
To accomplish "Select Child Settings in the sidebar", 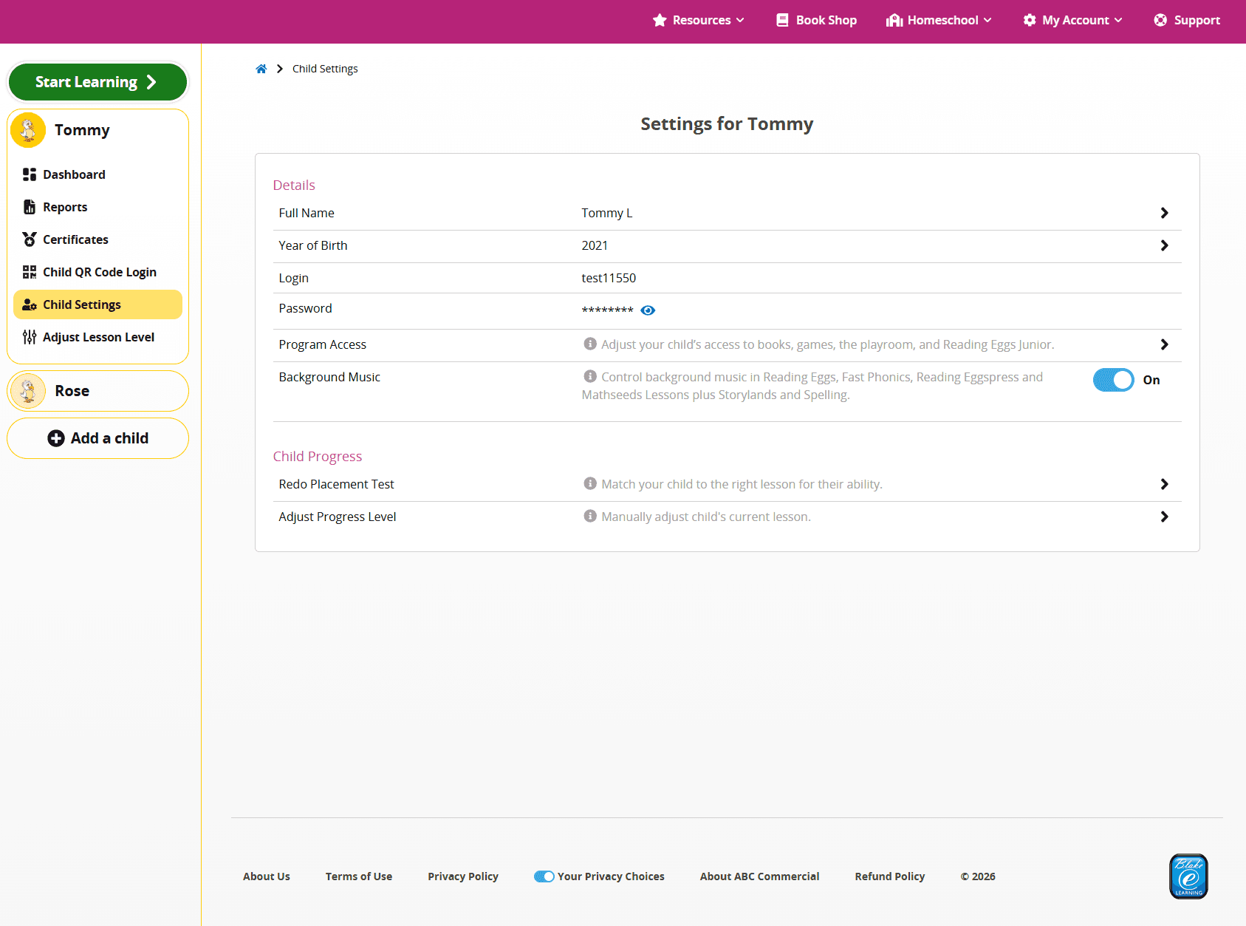I will click(97, 304).
